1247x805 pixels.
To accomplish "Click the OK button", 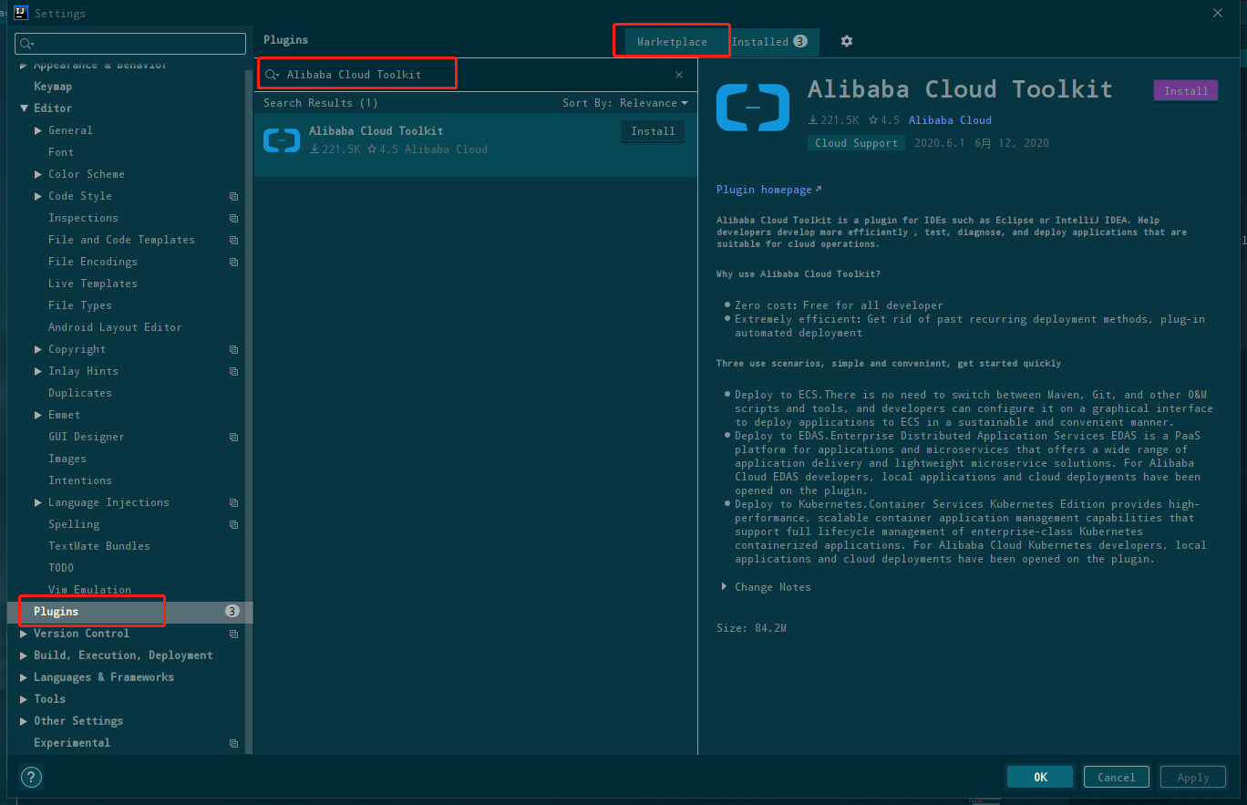I will pyautogui.click(x=1040, y=778).
